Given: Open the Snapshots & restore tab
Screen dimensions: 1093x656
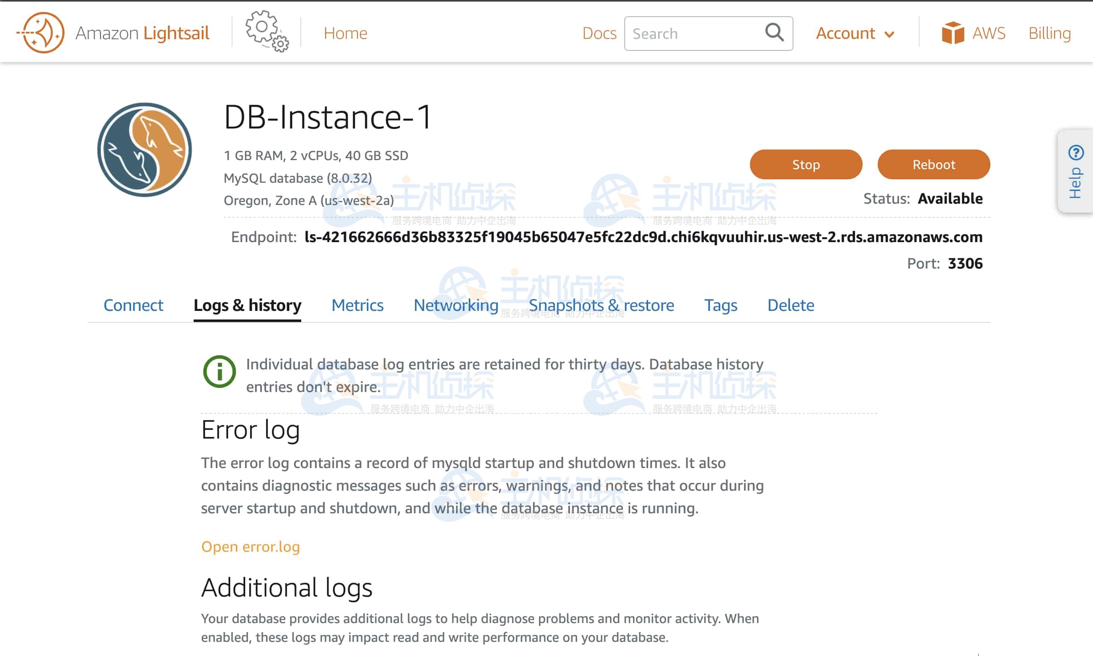Looking at the screenshot, I should tap(601, 305).
